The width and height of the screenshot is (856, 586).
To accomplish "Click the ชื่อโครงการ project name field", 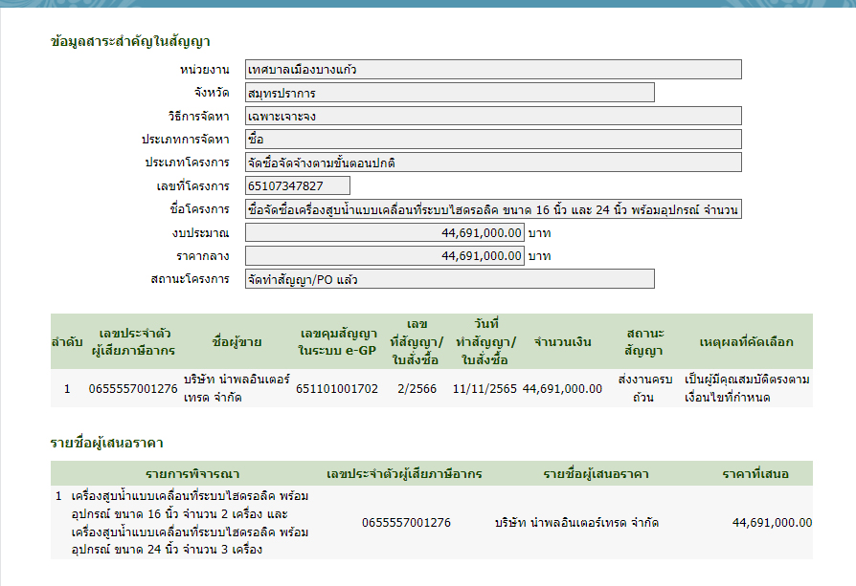I will (493, 209).
